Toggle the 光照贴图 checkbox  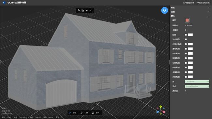pos(186,77)
